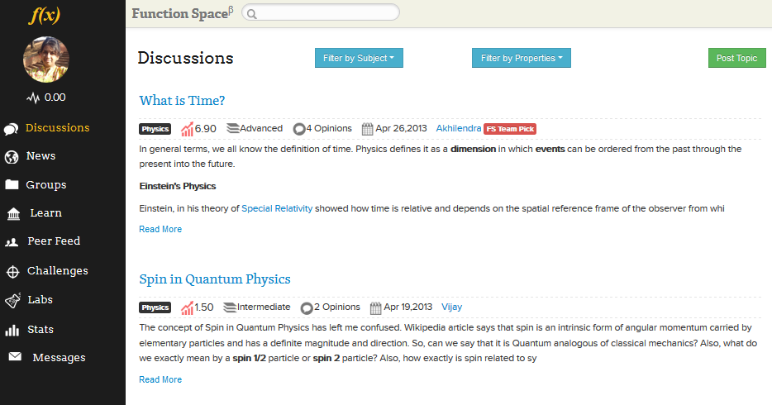Click the Labs flask icon
This screenshot has height=405, width=772.
pos(12,300)
